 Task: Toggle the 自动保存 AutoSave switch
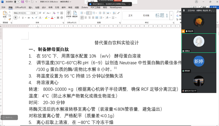pyautogui.click(x=17, y=2)
